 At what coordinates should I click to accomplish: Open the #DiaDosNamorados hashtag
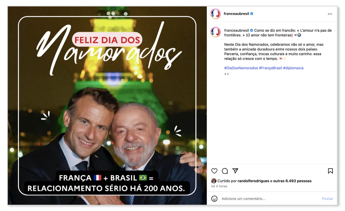(241, 68)
